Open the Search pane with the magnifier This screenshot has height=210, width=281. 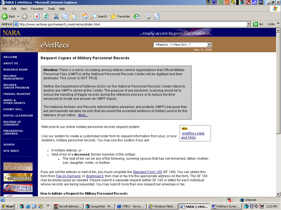(99, 16)
